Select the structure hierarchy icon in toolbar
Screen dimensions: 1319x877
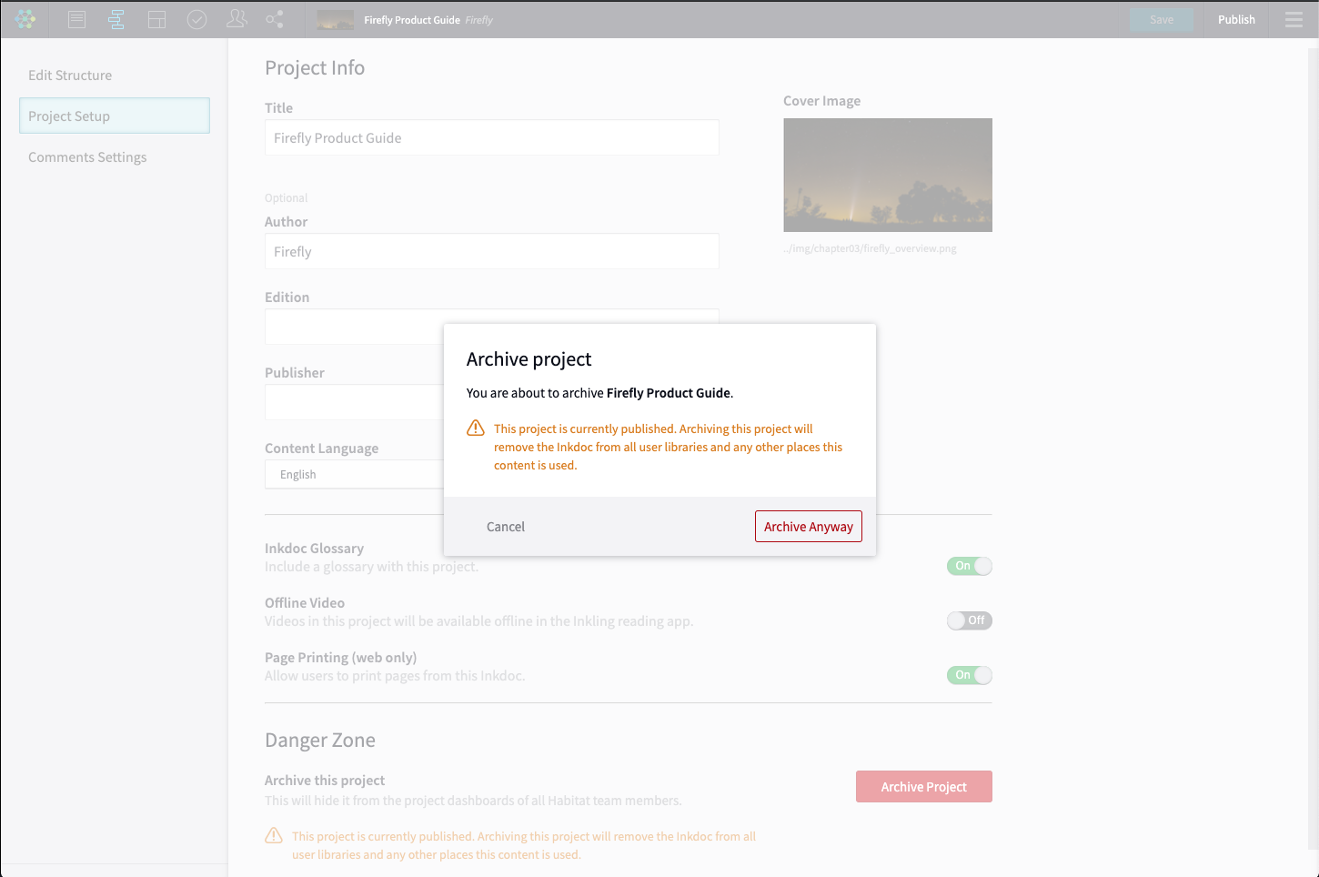116,19
